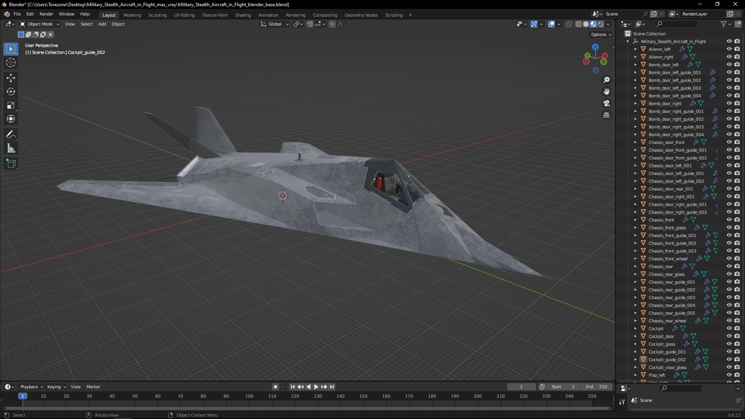Screen dimensions: 745x419
Task: Open the shading options dropdown arrow
Action: [608, 24]
